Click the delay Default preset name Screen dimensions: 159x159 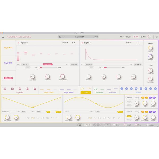click(65, 43)
